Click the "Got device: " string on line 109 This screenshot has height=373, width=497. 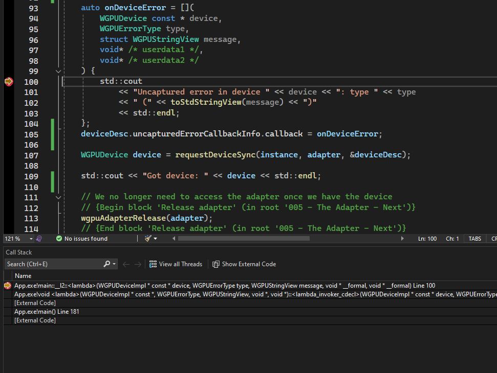point(175,176)
